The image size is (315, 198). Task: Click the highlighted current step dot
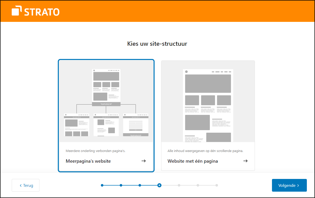point(159,185)
